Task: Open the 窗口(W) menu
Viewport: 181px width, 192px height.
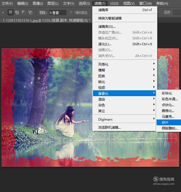Action: 145,3
